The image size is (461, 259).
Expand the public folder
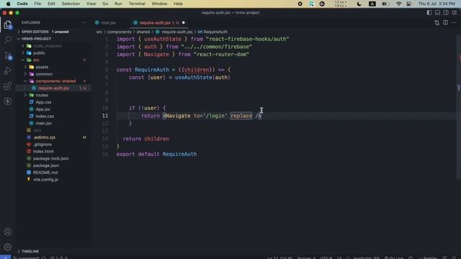(x=23, y=53)
